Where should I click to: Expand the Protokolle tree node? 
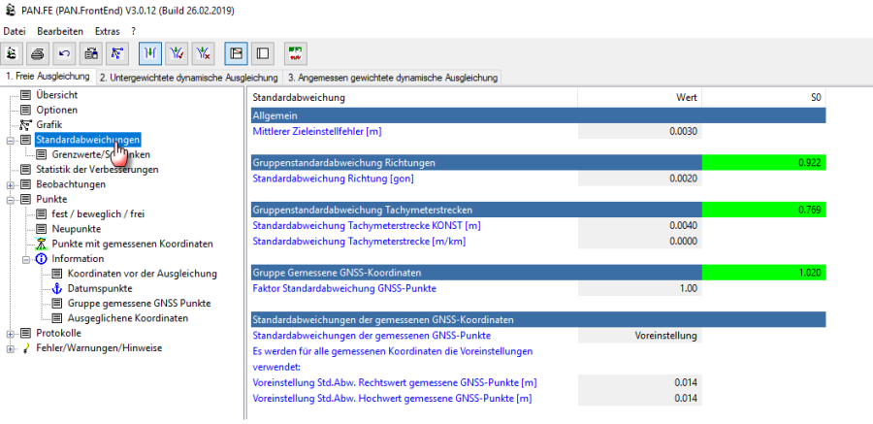tap(11, 333)
